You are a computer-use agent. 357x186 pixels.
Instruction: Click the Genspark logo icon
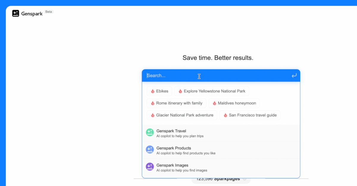click(x=15, y=13)
